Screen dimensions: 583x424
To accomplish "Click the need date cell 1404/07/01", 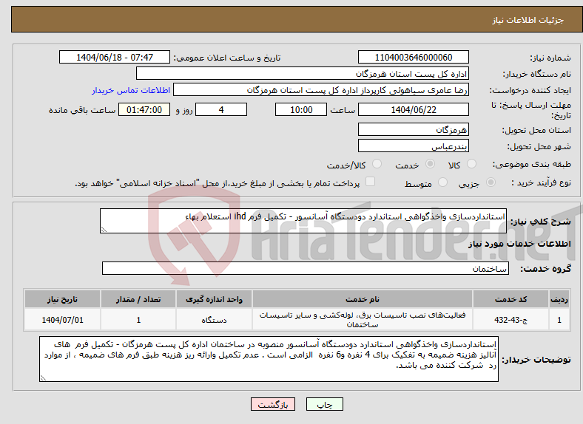I will tap(62, 319).
